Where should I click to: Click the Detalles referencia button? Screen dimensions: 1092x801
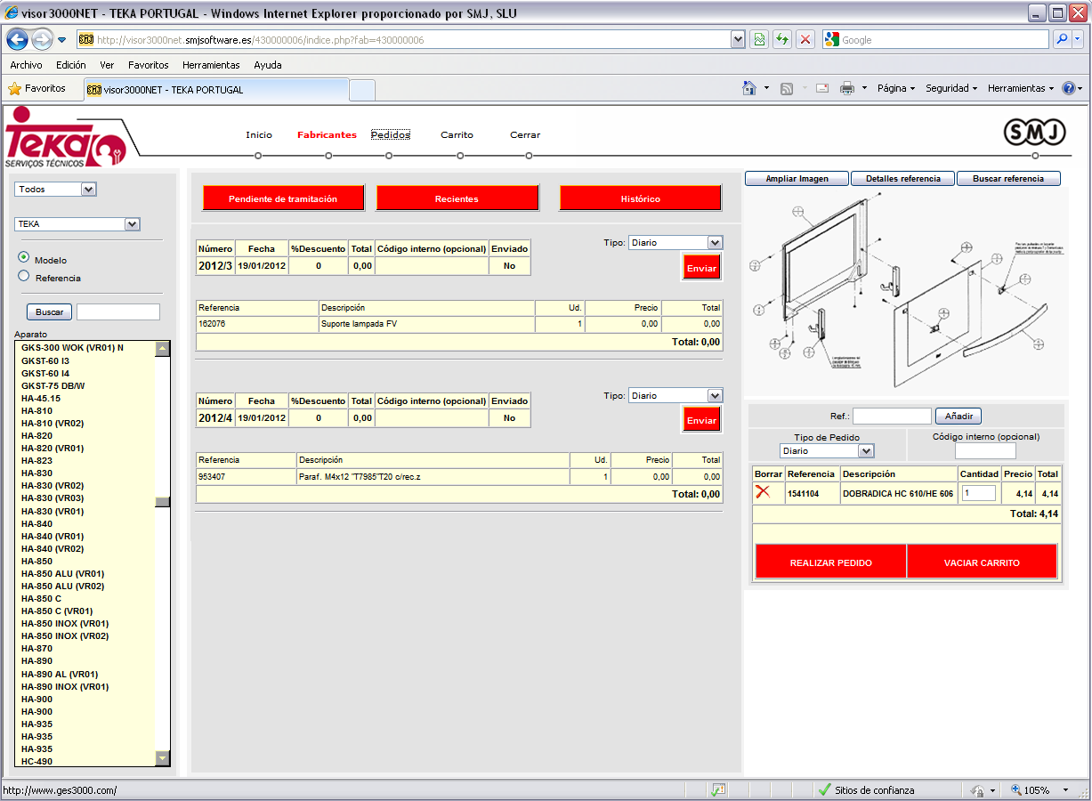[x=903, y=179]
